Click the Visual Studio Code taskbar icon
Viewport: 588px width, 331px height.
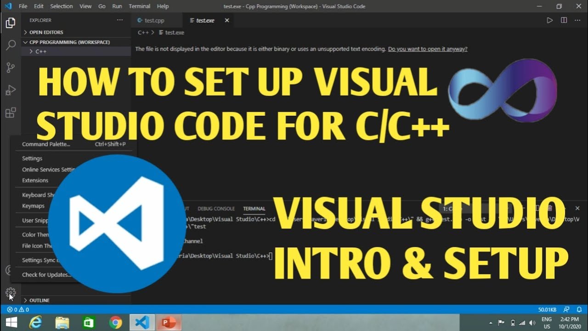point(142,322)
